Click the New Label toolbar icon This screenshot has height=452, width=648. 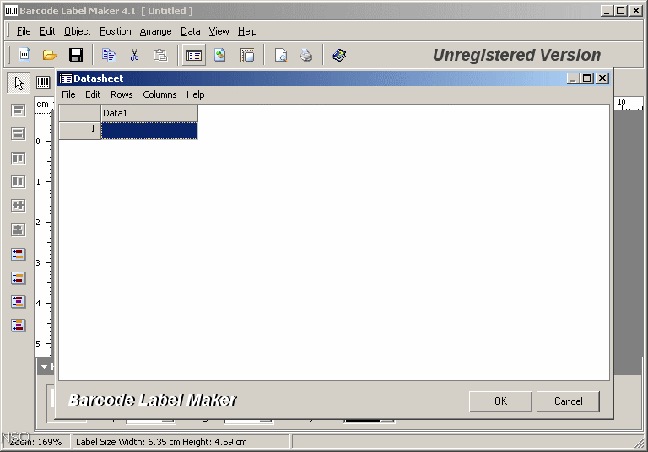click(x=24, y=55)
